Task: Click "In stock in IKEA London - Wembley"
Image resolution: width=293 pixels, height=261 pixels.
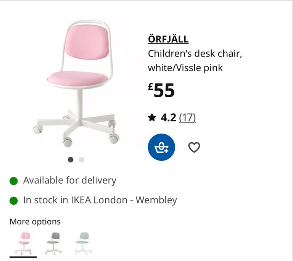Action: click(x=100, y=200)
